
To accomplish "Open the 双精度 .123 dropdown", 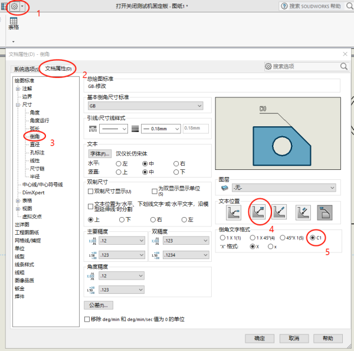I will pos(186,241).
